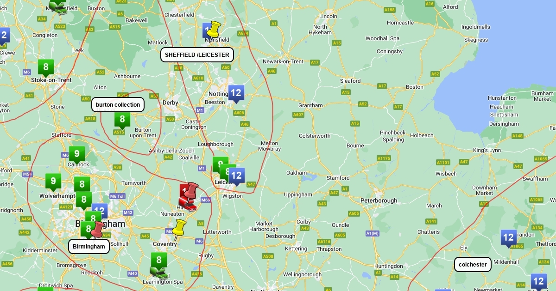Select the green 9 marker at Cannock

pyautogui.click(x=77, y=155)
